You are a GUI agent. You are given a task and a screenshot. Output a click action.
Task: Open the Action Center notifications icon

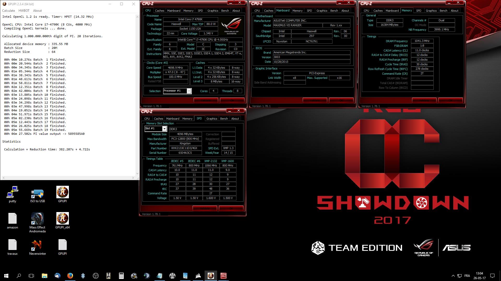click(492, 276)
